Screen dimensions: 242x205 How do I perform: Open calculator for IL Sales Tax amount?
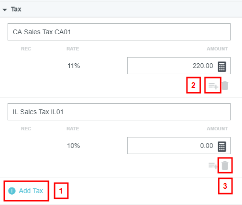[x=222, y=146]
